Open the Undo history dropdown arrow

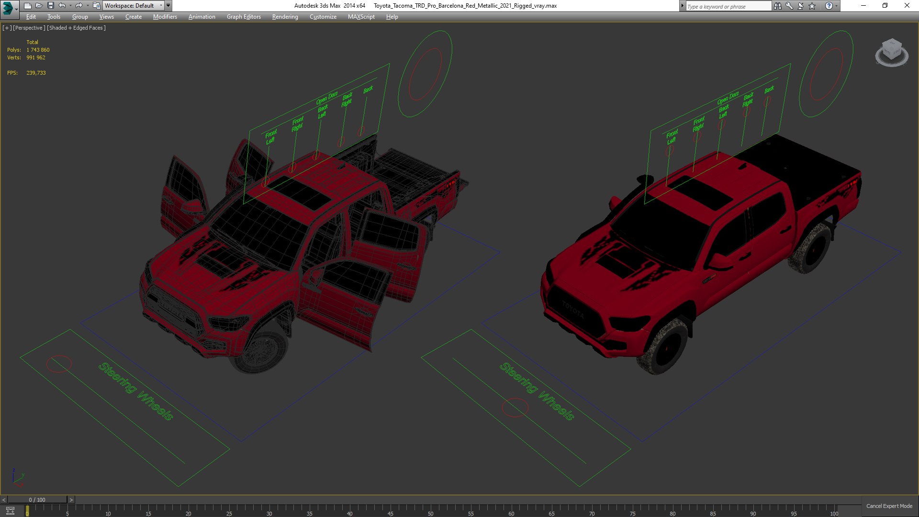pos(70,6)
